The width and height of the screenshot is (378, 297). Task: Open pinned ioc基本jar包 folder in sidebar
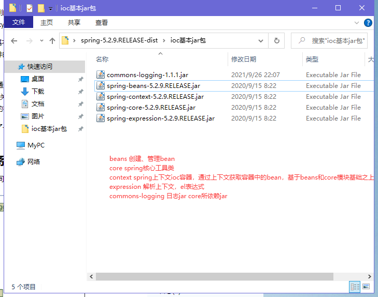pyautogui.click(x=49, y=129)
